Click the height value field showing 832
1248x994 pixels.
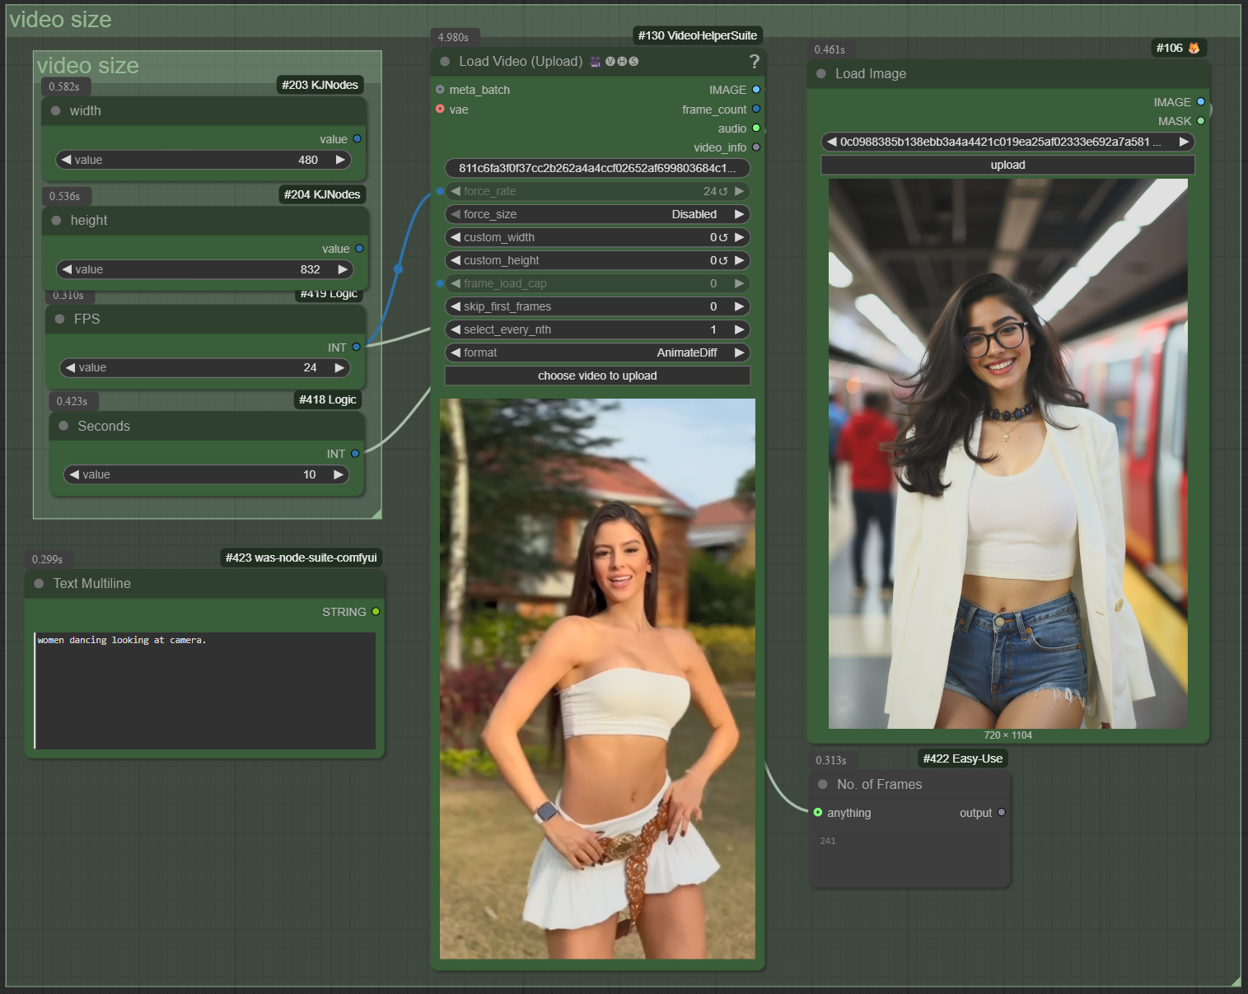coord(204,269)
